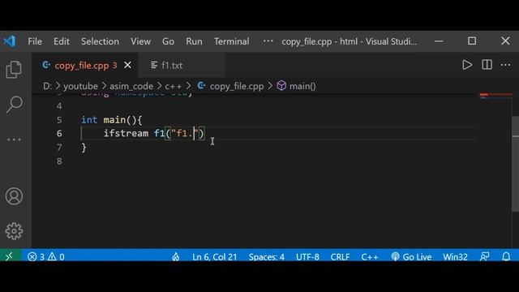
Task: Split the editor to the right
Action: tap(487, 65)
